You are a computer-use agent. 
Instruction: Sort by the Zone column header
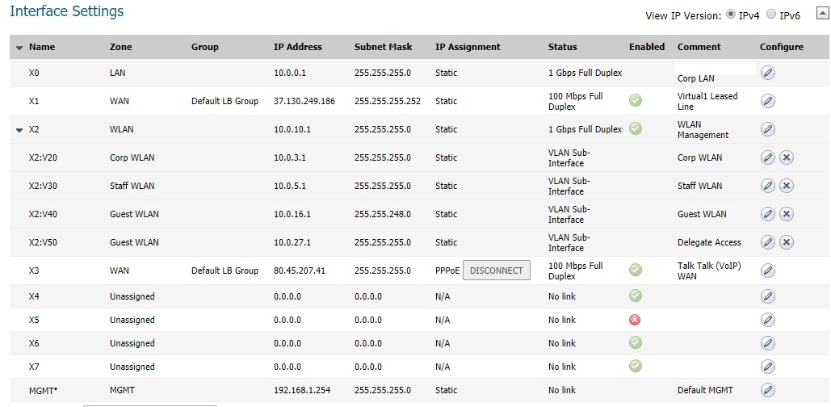point(120,47)
